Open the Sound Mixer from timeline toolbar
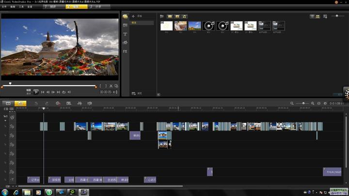The width and height of the screenshot is (349, 196). 79,104
